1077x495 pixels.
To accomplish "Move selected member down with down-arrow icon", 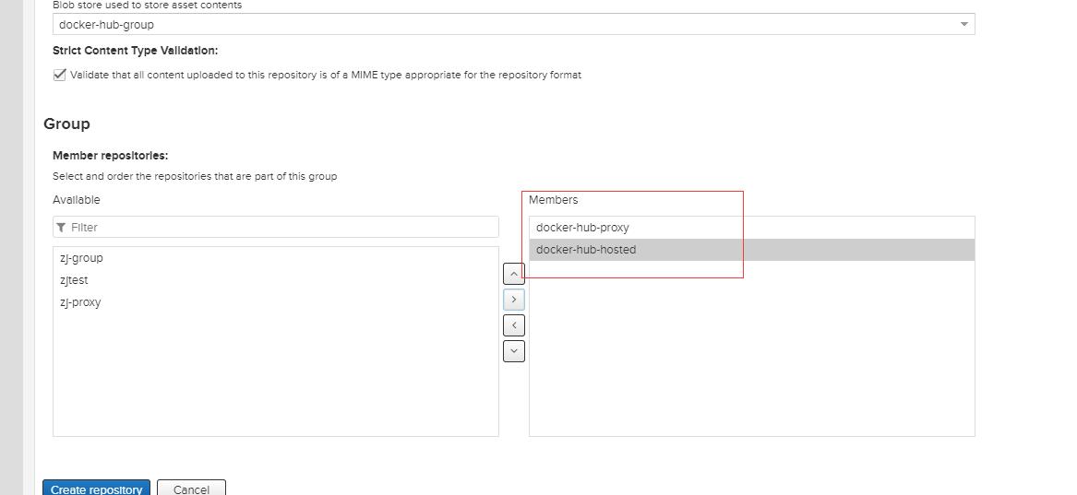I will [514, 351].
